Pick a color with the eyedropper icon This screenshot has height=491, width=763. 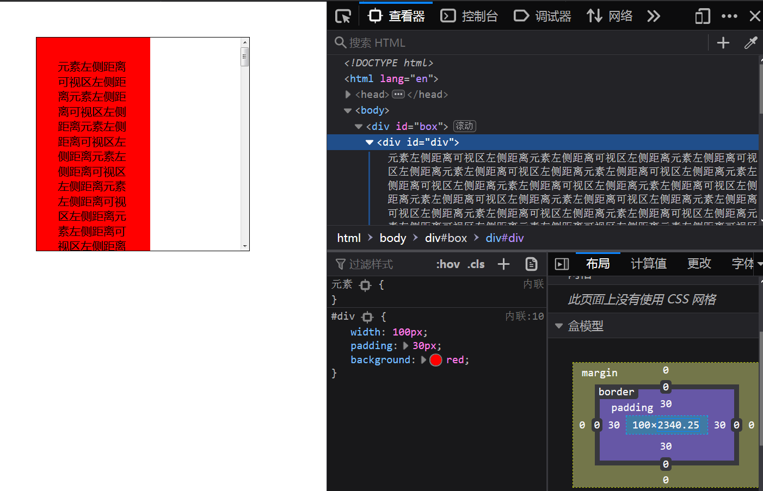click(751, 43)
